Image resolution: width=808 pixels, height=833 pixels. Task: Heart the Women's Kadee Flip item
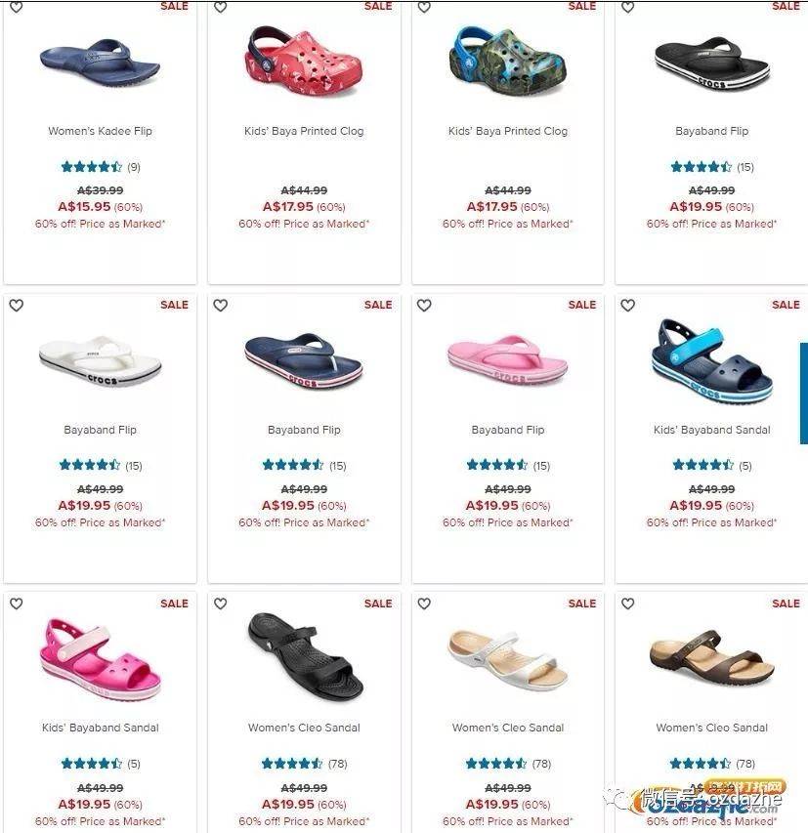tap(17, 7)
